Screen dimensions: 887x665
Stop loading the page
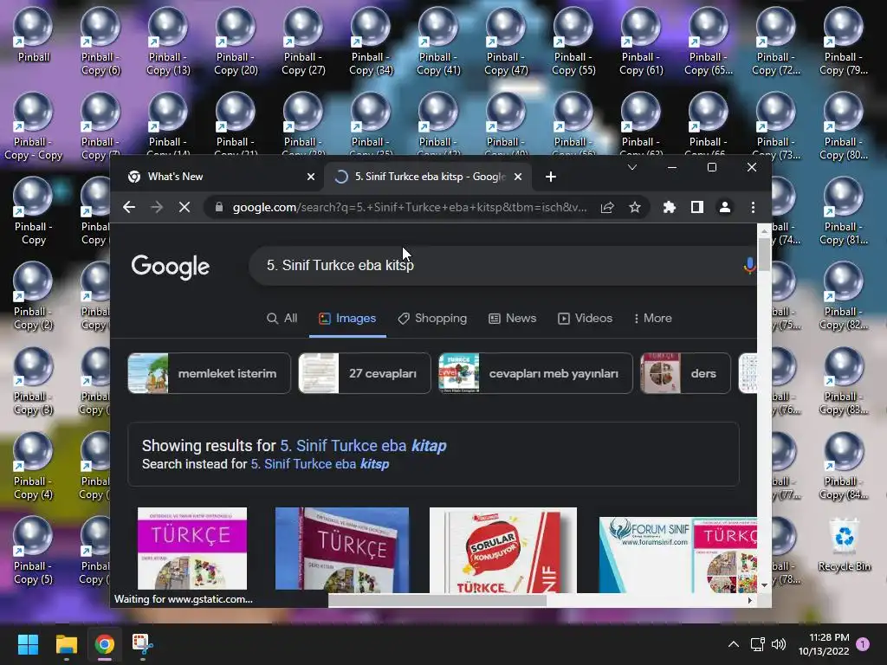[185, 207]
